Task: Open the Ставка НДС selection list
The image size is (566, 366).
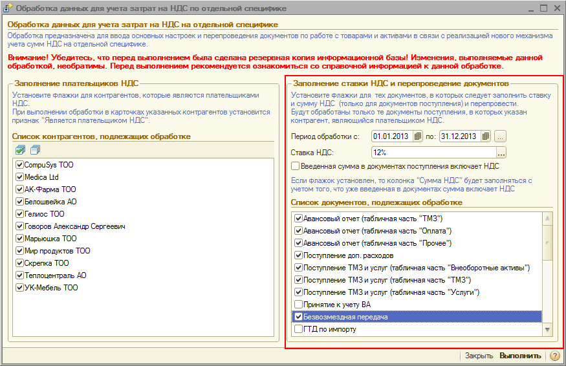Action: pyautogui.click(x=501, y=153)
